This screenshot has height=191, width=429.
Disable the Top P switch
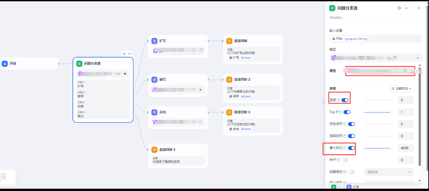347,112
